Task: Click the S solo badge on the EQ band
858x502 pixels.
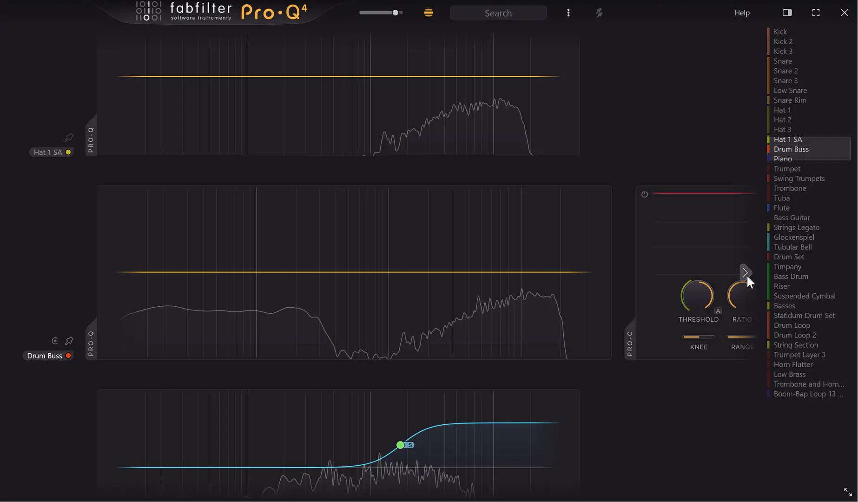Action: click(410, 445)
